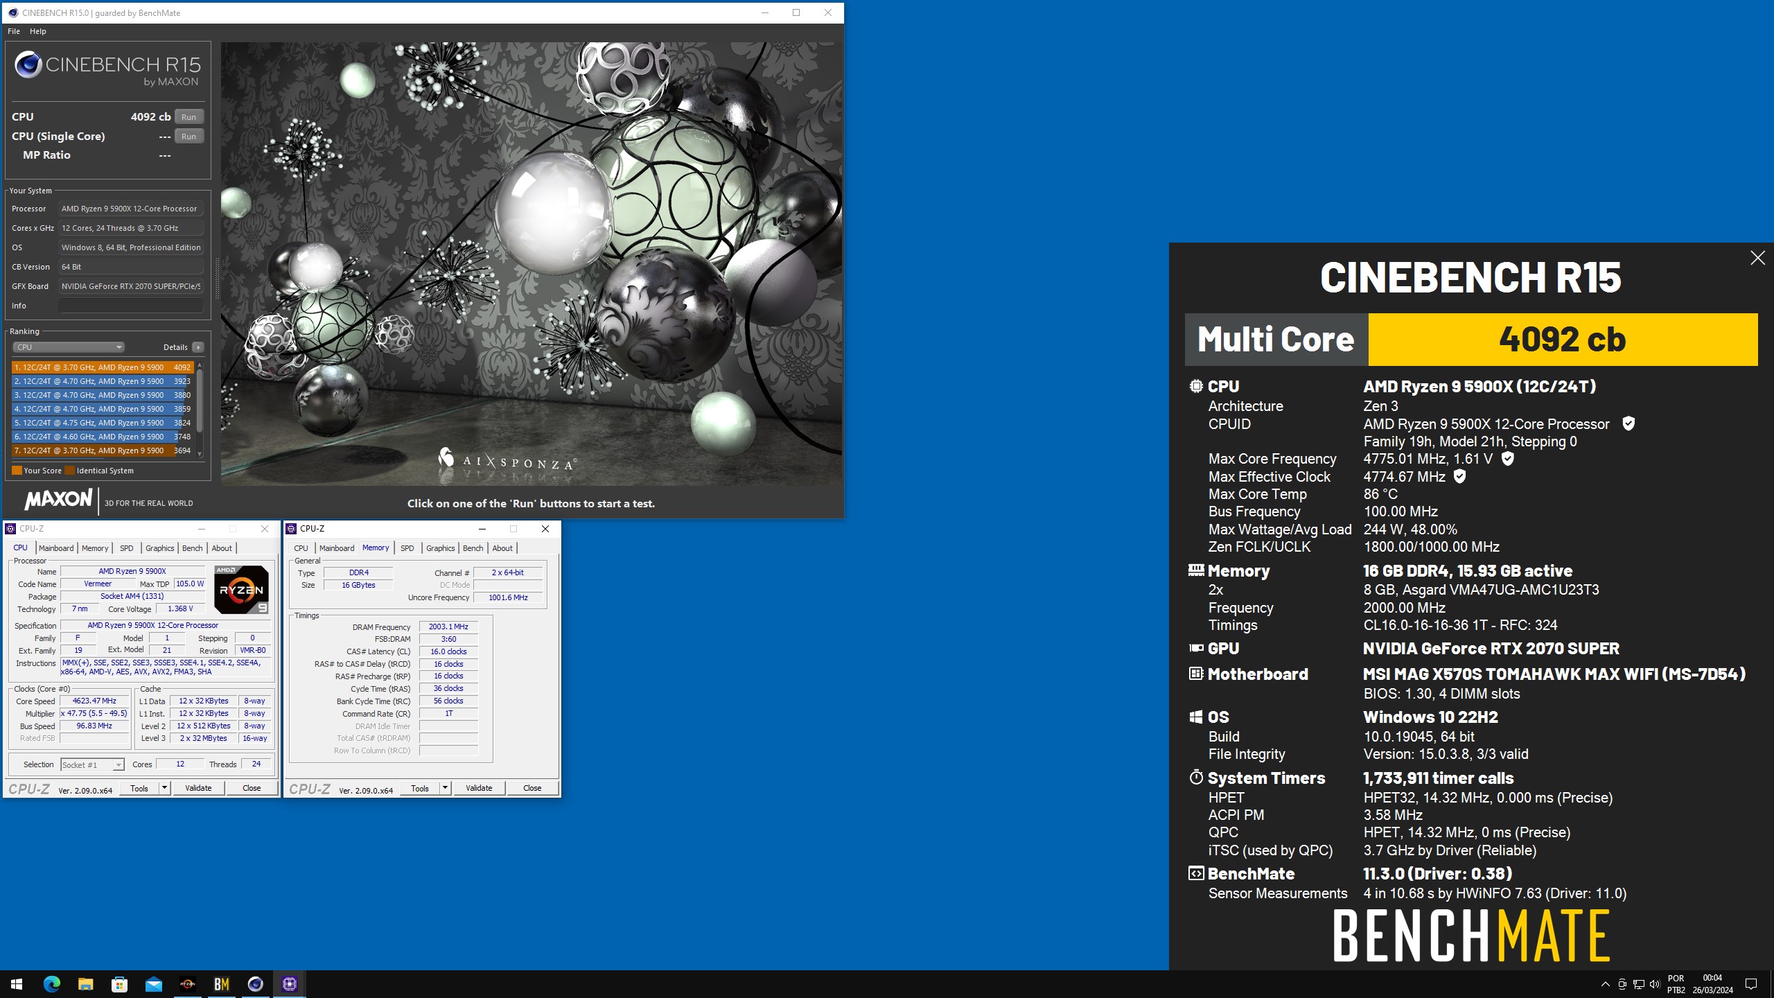Open the Windows Start menu
This screenshot has width=1774, height=998.
pyautogui.click(x=17, y=984)
